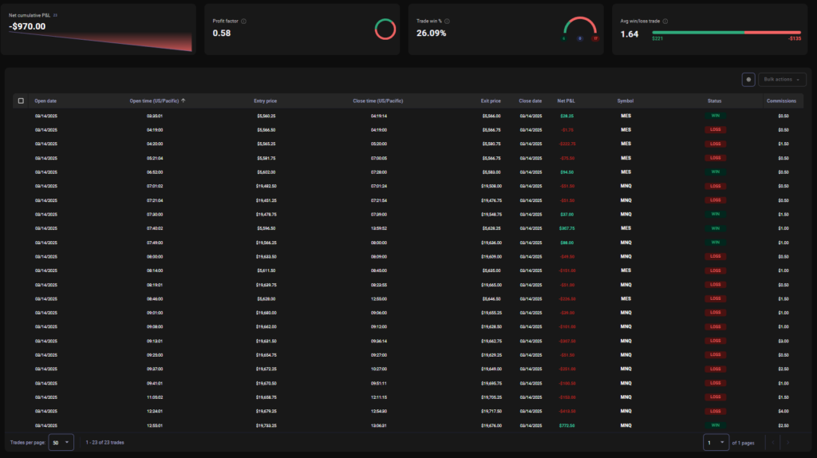Click entry price $19,733.25
Image resolution: width=817 pixels, height=458 pixels.
pos(266,426)
